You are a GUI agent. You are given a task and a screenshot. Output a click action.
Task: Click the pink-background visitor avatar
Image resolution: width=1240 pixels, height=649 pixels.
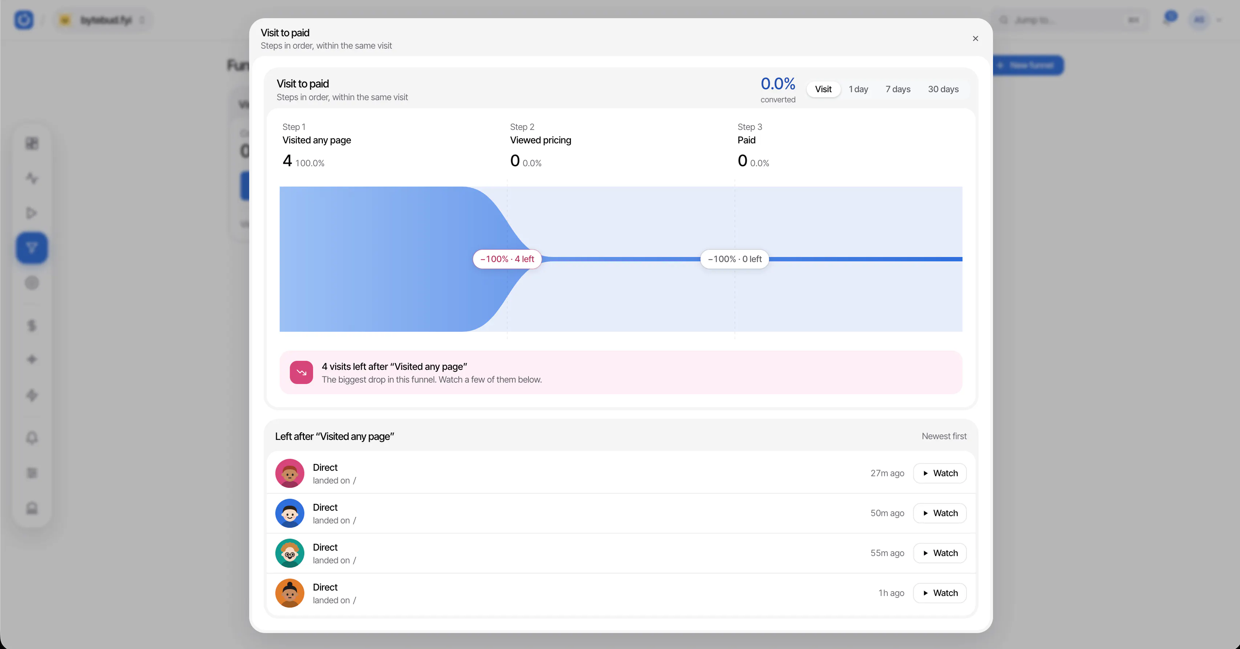(290, 473)
